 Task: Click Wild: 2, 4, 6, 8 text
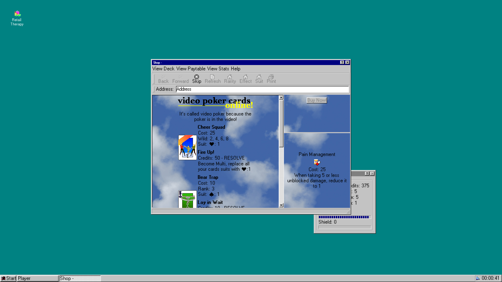(213, 139)
